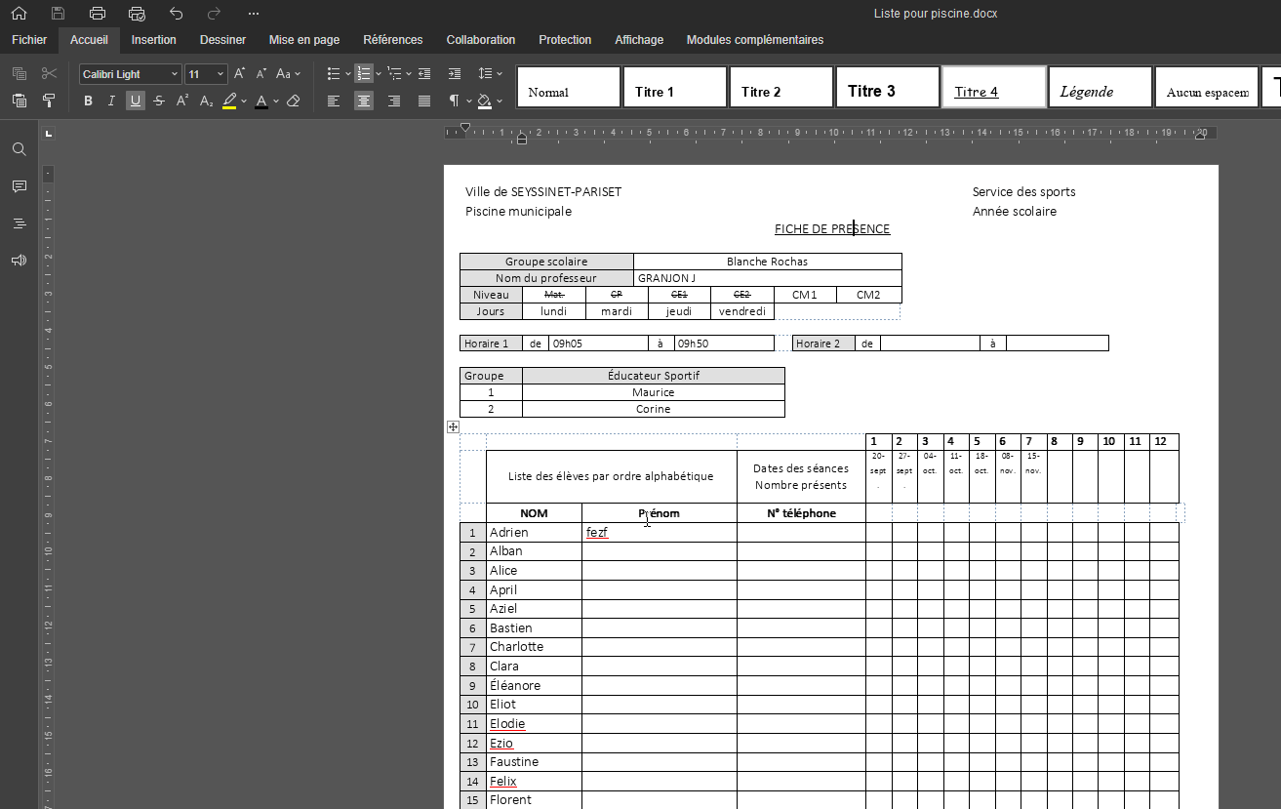Turn off underline formatting
Viewport: 1281px width, 809px height.
tap(136, 101)
